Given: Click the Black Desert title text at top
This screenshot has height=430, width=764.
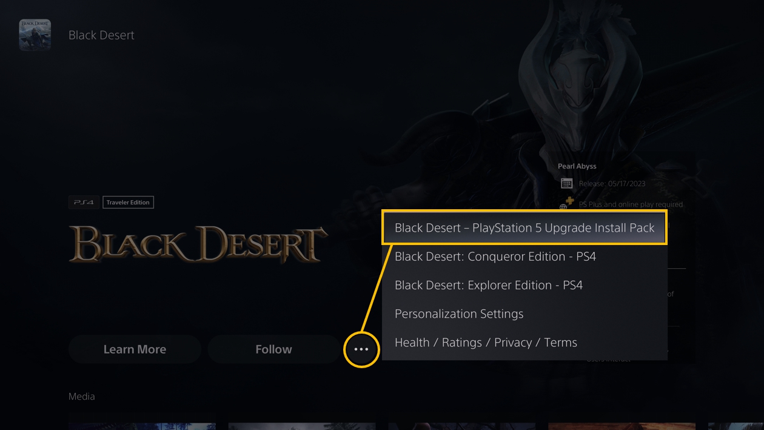Looking at the screenshot, I should point(101,35).
